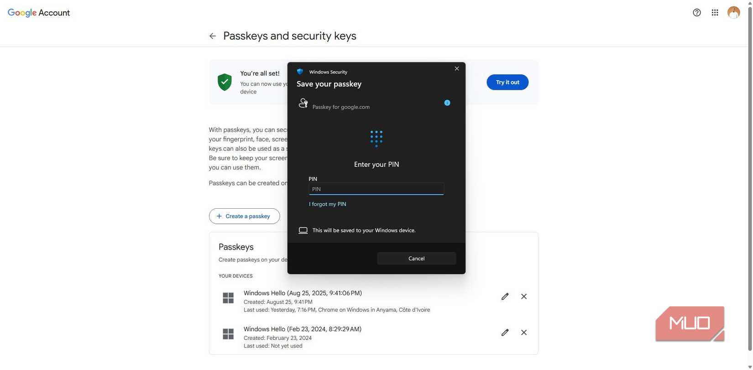Click the Try it out button
The image size is (753, 370).
tap(507, 82)
